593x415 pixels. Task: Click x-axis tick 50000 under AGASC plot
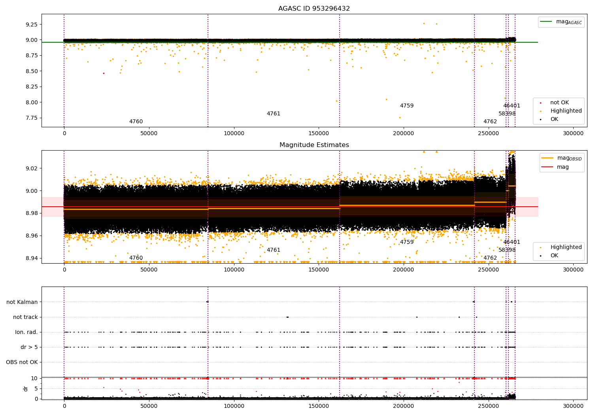point(149,134)
